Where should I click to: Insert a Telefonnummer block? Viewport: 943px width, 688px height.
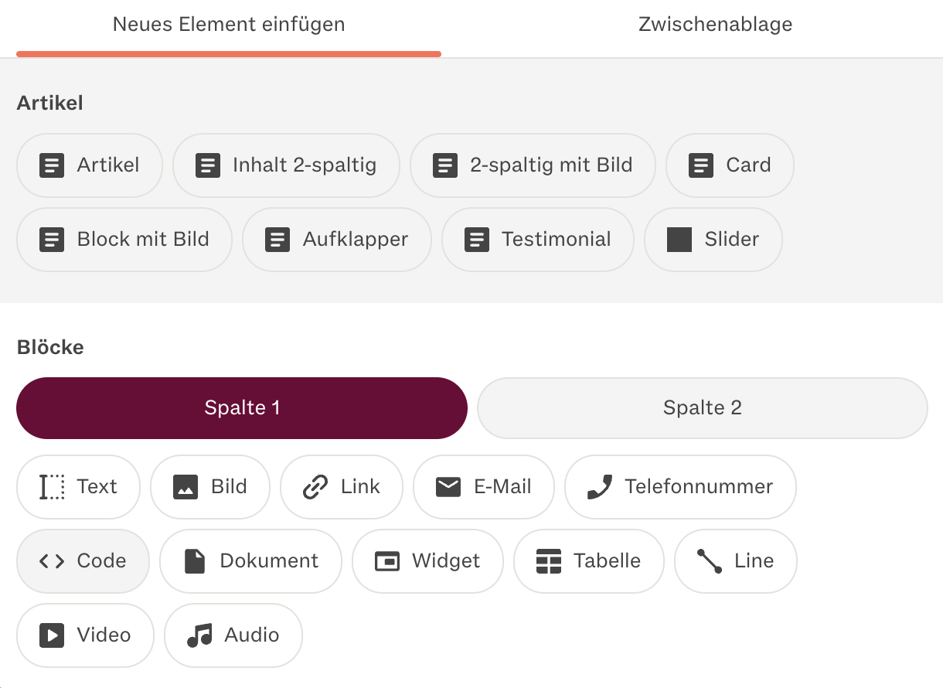click(680, 487)
